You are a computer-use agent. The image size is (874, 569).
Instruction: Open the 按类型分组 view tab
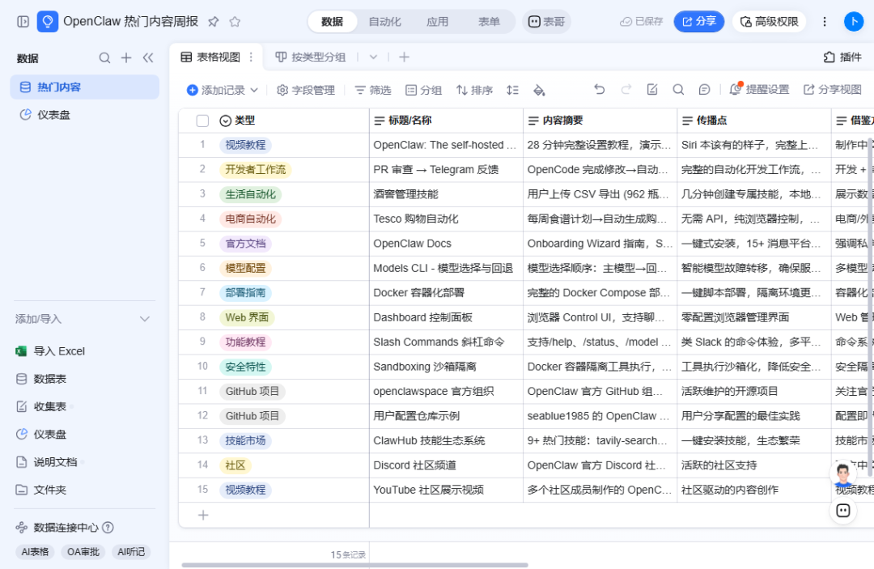pyautogui.click(x=311, y=57)
